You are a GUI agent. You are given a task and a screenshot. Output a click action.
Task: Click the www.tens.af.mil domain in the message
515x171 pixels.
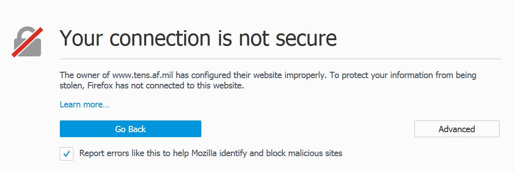[144, 75]
